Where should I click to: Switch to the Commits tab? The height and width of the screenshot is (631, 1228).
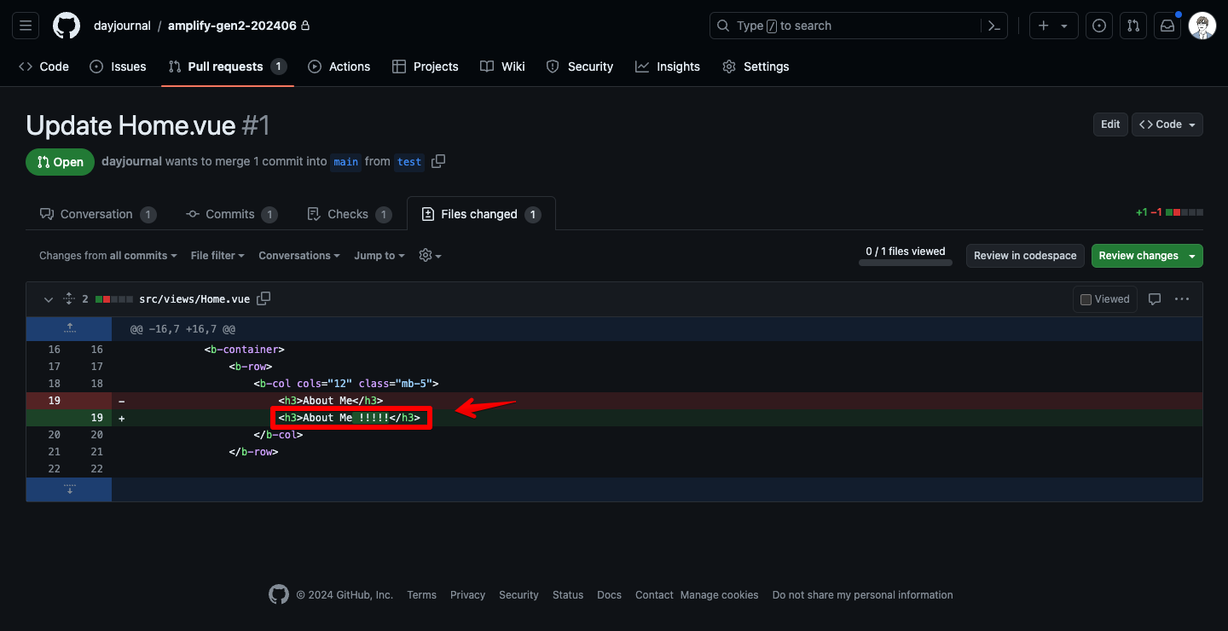pyautogui.click(x=230, y=214)
